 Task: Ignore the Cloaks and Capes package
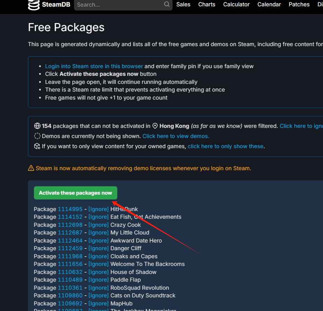click(98, 256)
